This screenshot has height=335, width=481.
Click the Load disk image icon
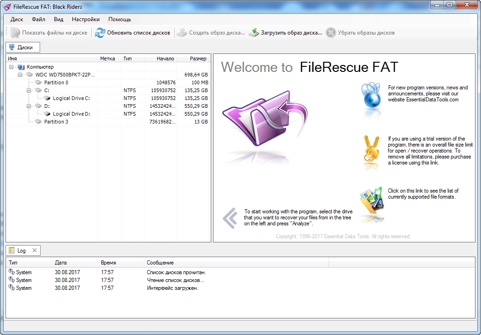(x=254, y=33)
